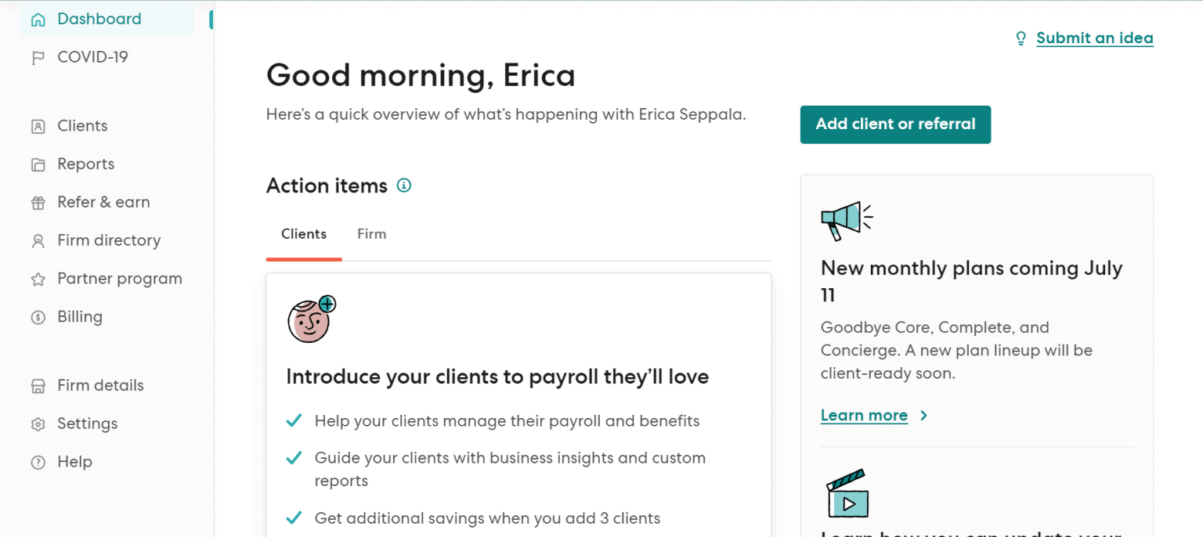
Task: Open Partner program via the star icon
Action: click(38, 279)
